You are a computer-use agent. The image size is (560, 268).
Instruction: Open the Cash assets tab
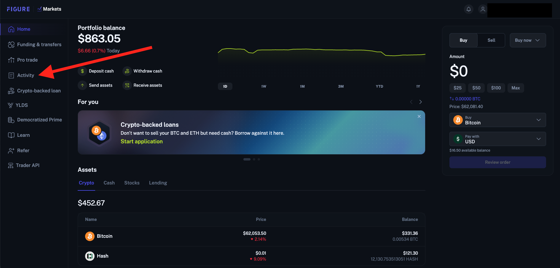pos(109,183)
